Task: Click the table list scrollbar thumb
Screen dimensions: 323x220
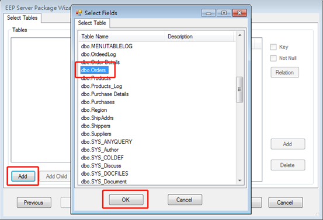Action: 239,90
